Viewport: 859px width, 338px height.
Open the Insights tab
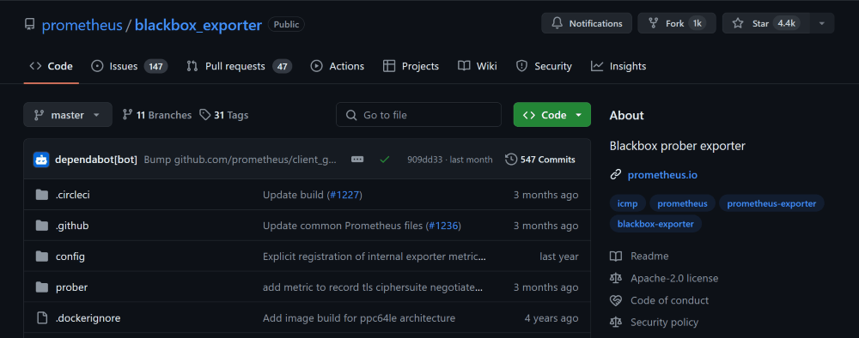pyautogui.click(x=618, y=66)
